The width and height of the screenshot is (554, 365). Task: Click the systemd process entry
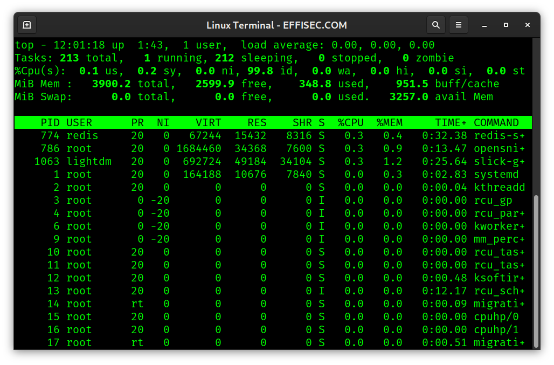coord(269,174)
